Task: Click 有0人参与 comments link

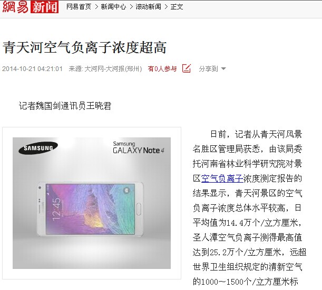Action: point(162,69)
